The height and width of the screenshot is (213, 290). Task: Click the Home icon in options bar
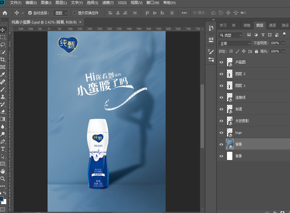point(5,13)
